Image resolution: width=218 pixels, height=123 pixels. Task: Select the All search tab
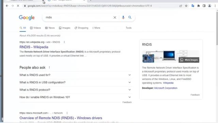(23, 28)
